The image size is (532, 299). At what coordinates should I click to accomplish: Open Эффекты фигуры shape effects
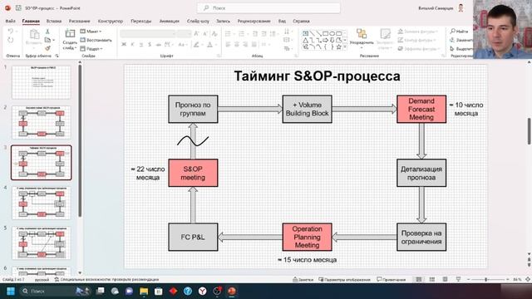click(418, 49)
